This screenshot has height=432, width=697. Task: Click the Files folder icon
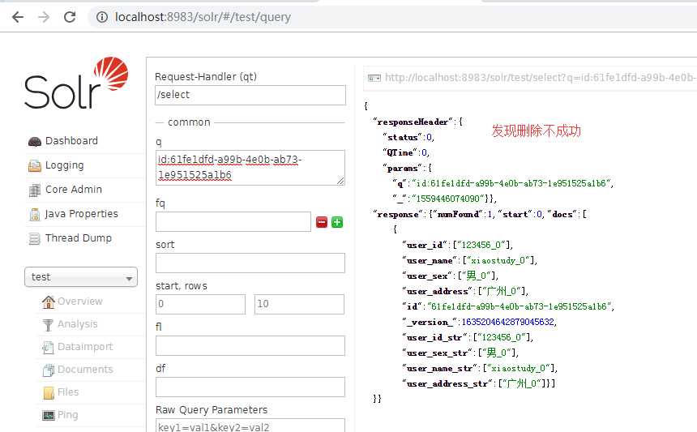[x=49, y=393]
